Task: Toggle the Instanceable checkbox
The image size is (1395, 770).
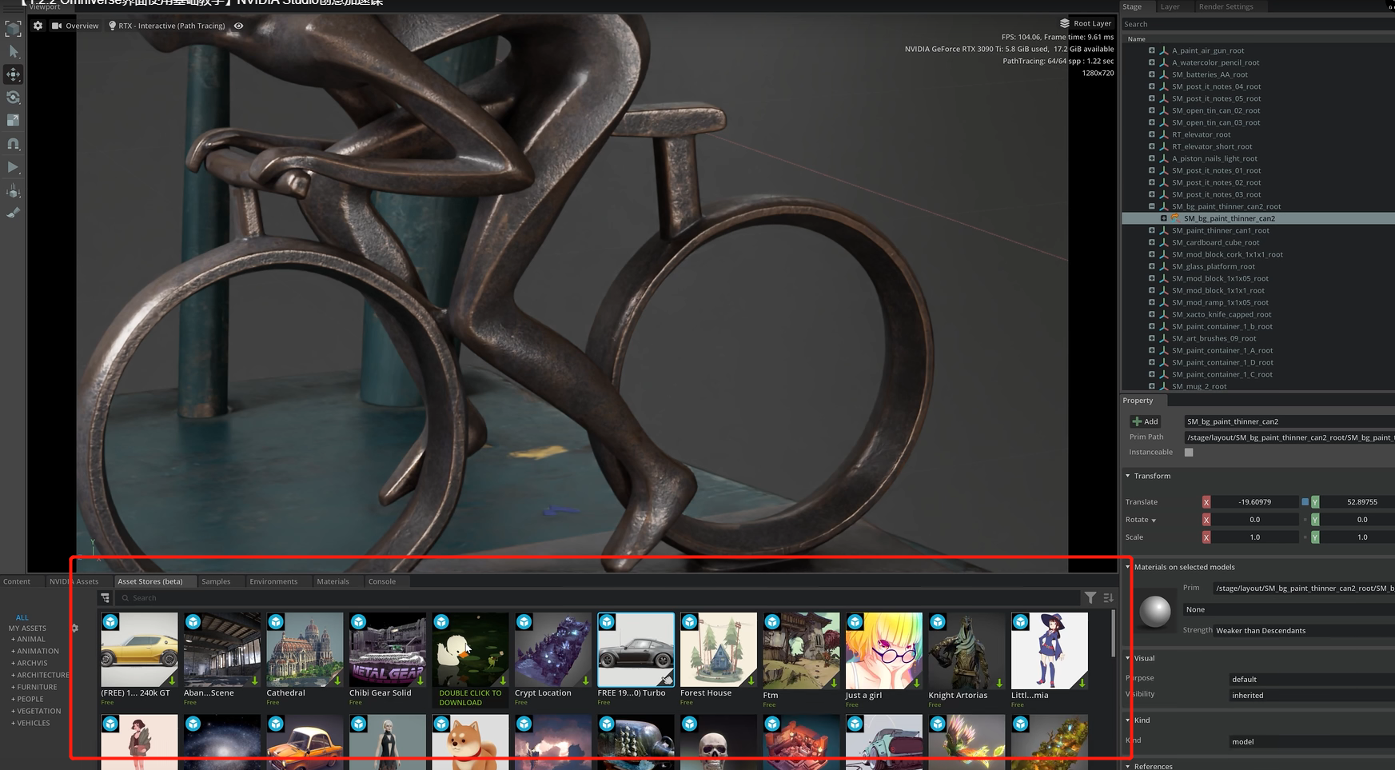Action: (1189, 453)
